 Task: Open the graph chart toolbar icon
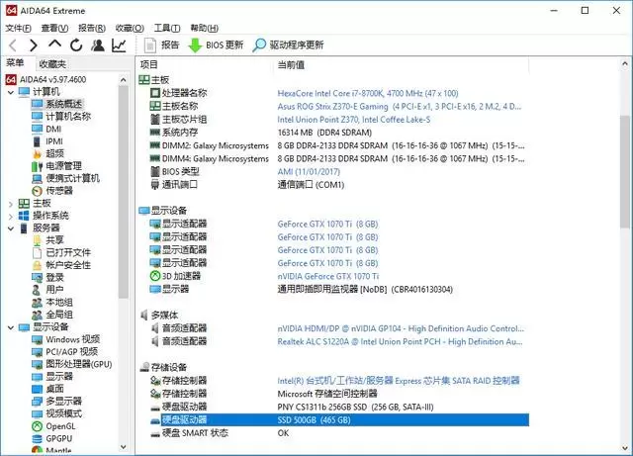(120, 45)
